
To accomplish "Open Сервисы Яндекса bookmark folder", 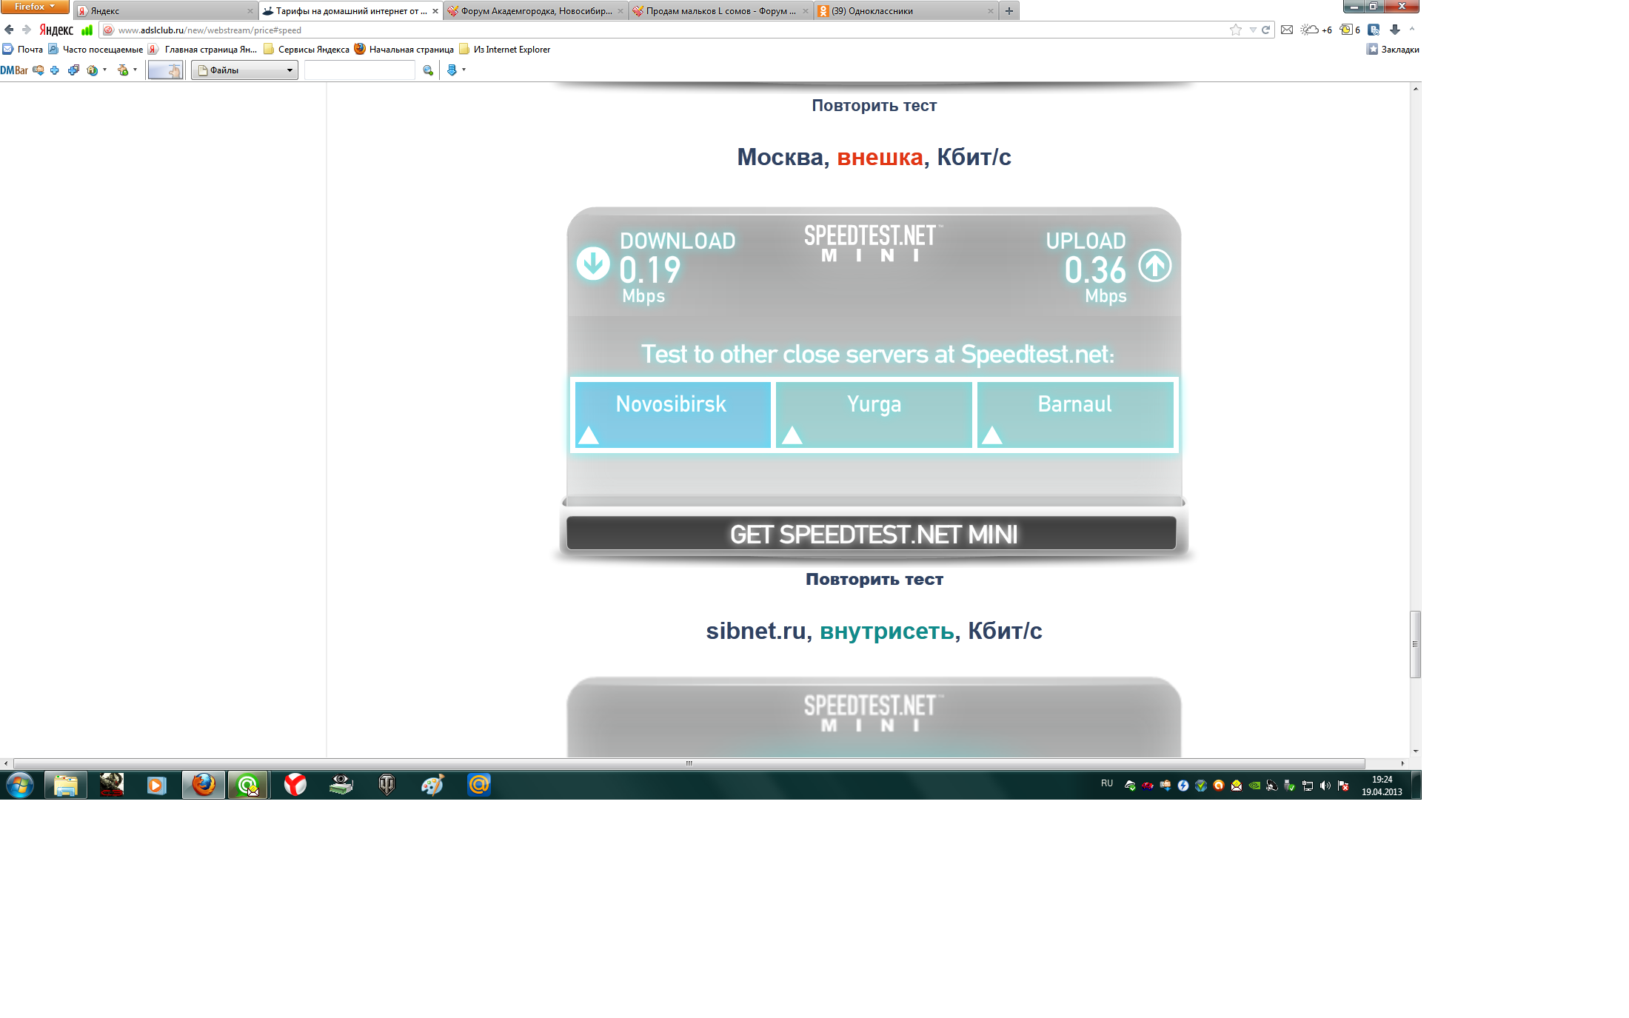I will [307, 50].
